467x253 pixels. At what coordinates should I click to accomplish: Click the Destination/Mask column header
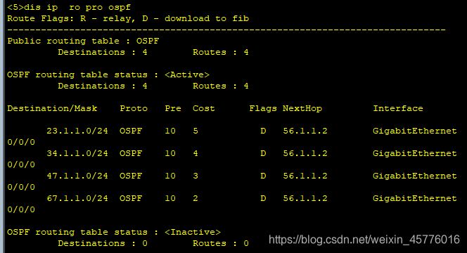pyautogui.click(x=53, y=108)
